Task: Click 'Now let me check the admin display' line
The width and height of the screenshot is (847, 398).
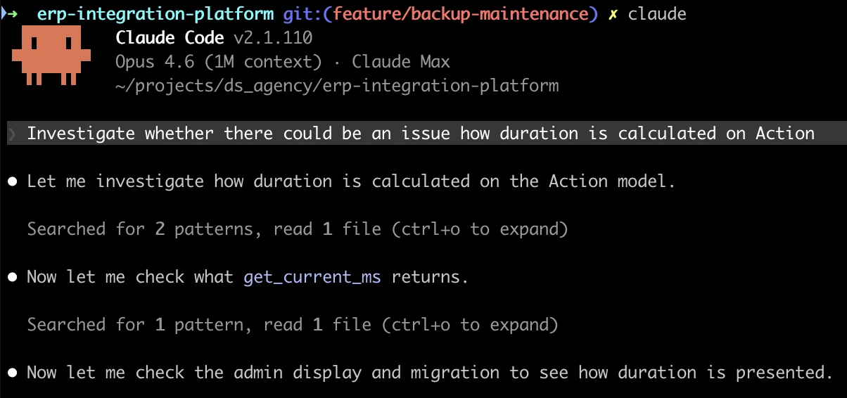Action: click(x=430, y=373)
